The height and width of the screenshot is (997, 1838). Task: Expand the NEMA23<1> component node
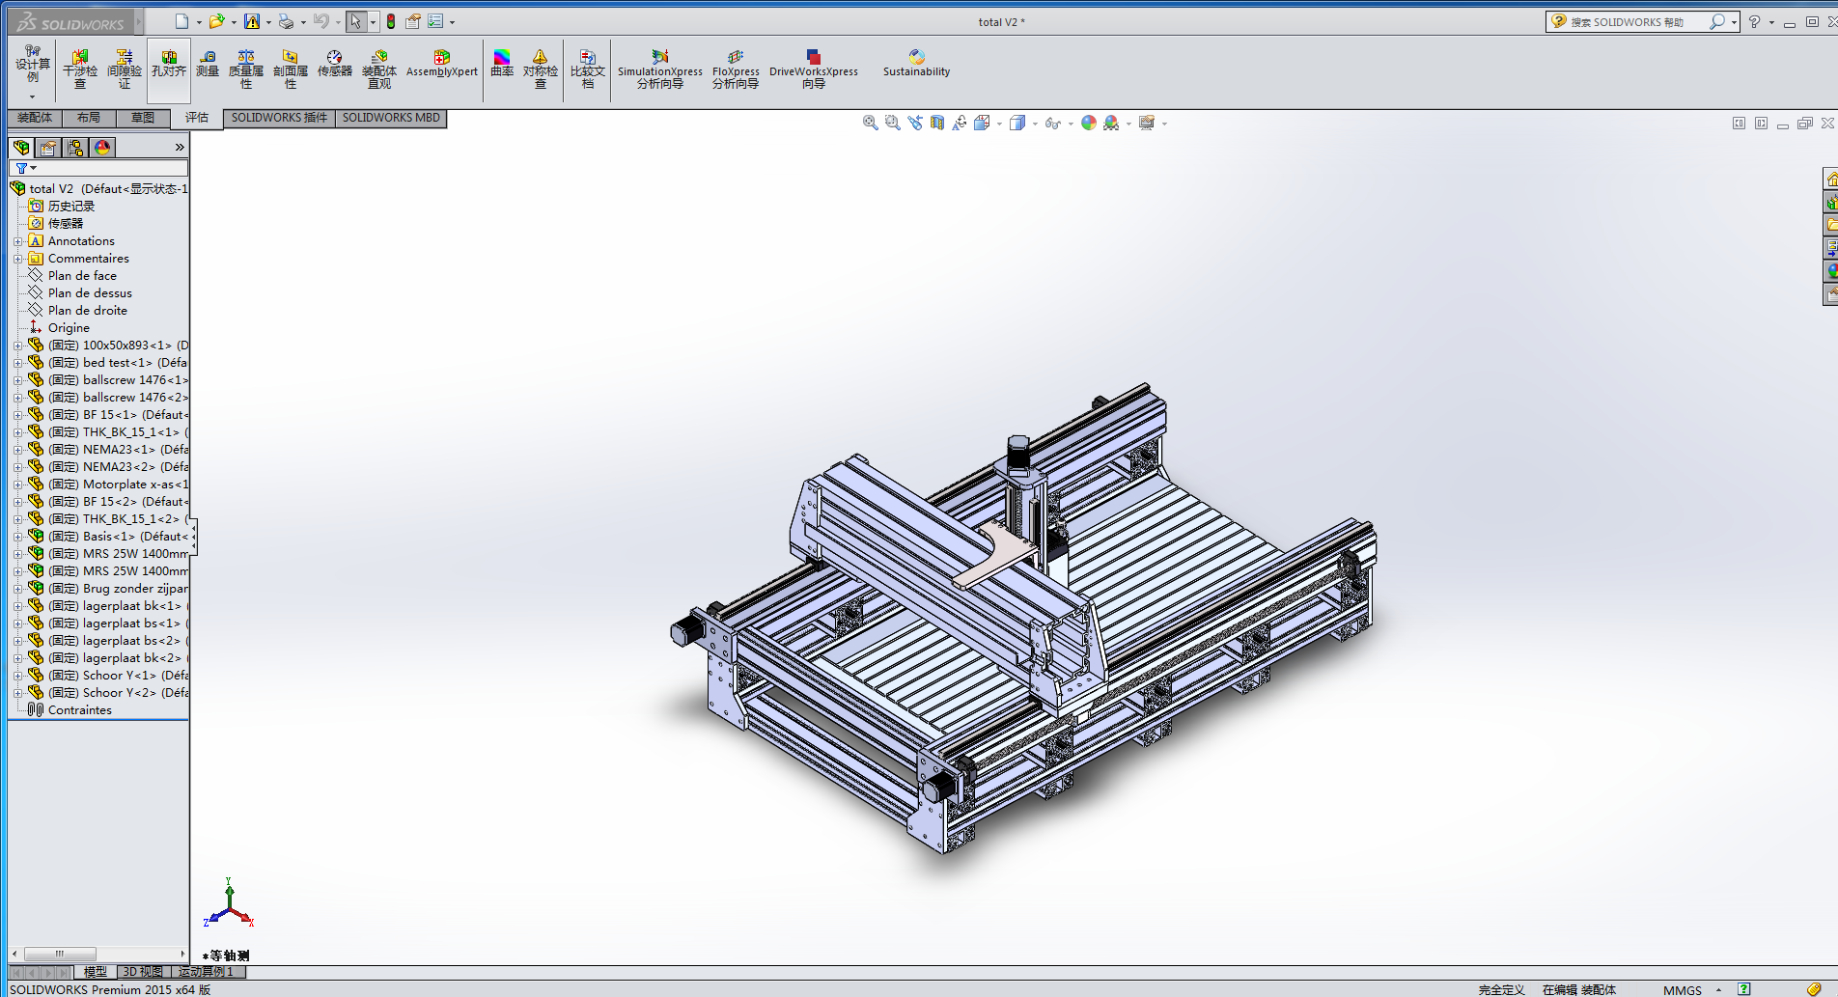click(x=17, y=450)
